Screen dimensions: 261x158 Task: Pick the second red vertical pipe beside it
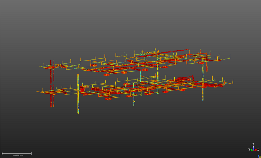(x=54, y=83)
